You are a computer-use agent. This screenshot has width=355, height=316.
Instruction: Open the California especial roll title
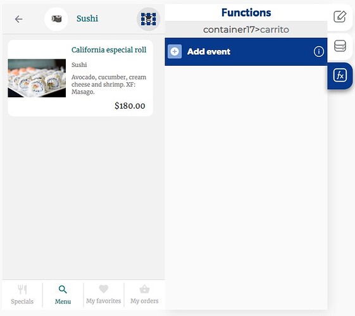[x=109, y=50]
